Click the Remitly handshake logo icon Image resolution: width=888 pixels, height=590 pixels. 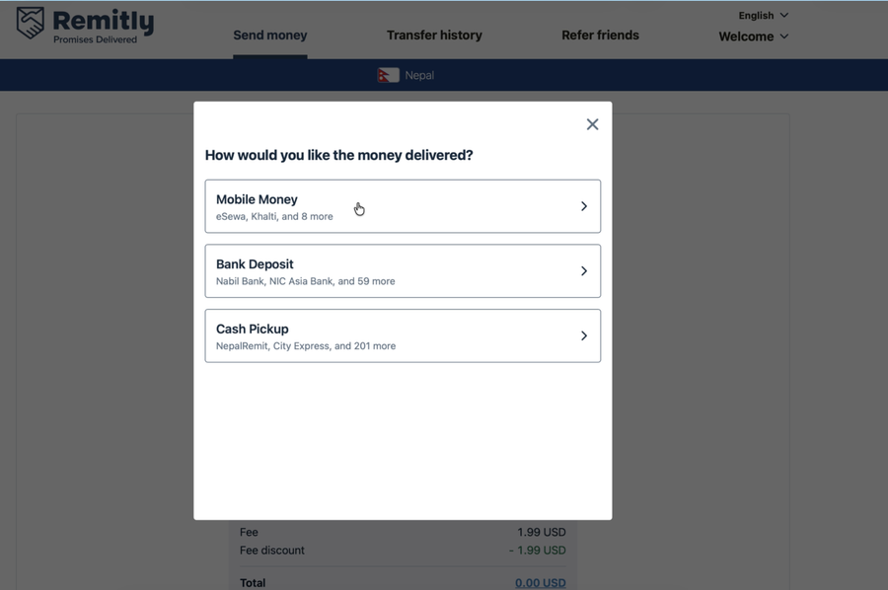[x=30, y=23]
